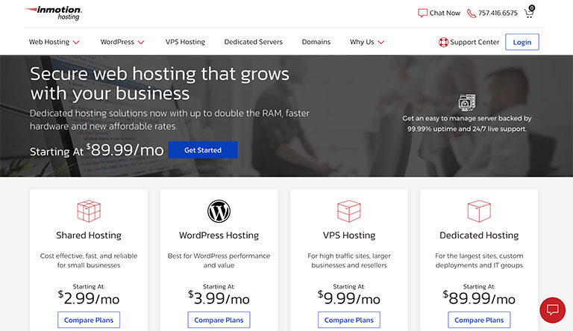Viewport: 573px width, 331px height.
Task: Expand the Web Hosting dropdown arrow
Action: (x=76, y=43)
